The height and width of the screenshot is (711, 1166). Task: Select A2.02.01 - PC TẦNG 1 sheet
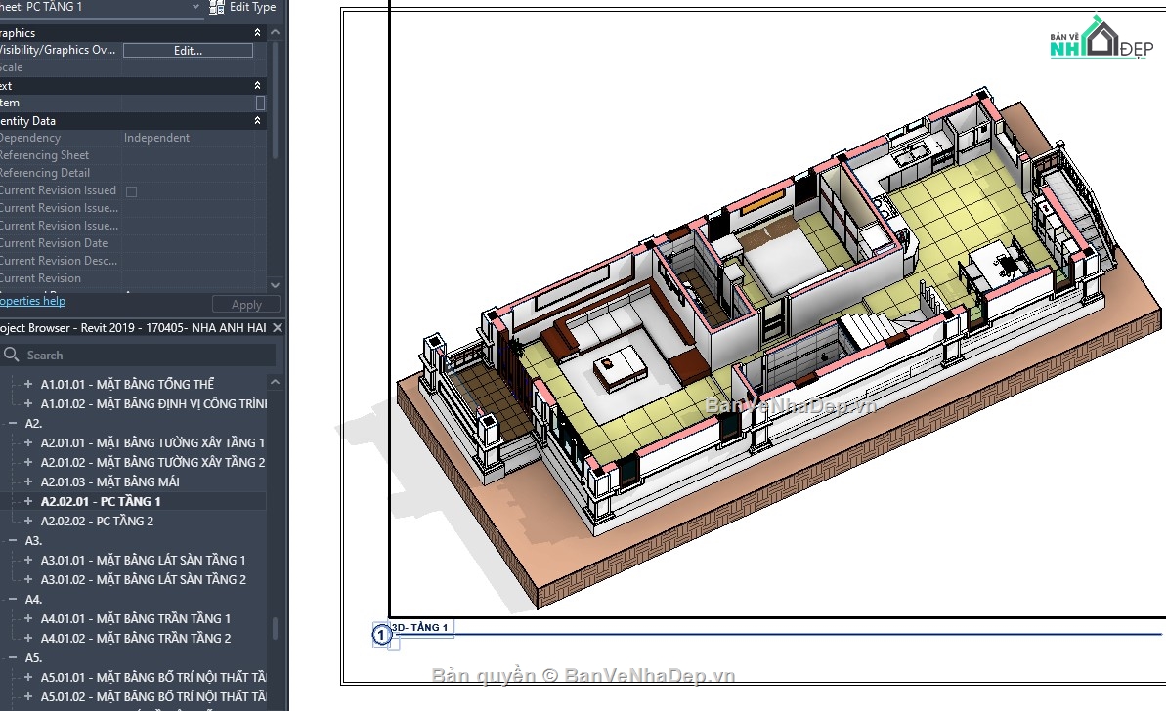[101, 501]
